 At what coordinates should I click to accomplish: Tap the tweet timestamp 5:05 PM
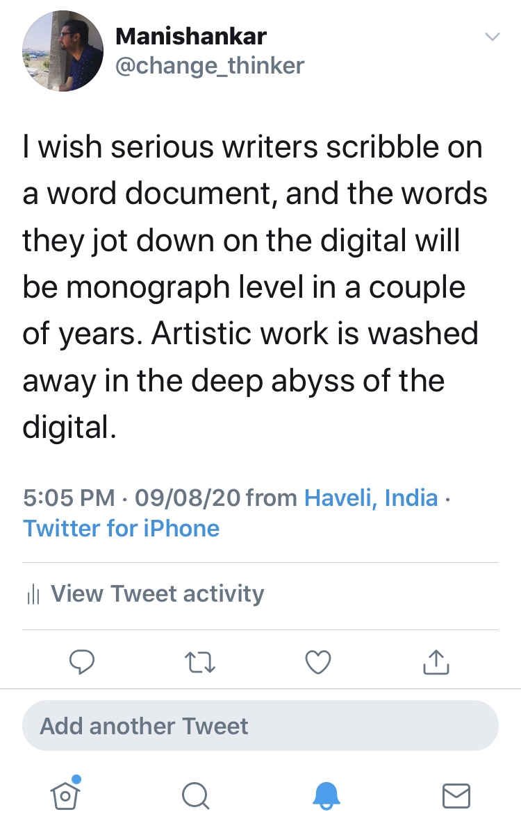click(x=69, y=498)
